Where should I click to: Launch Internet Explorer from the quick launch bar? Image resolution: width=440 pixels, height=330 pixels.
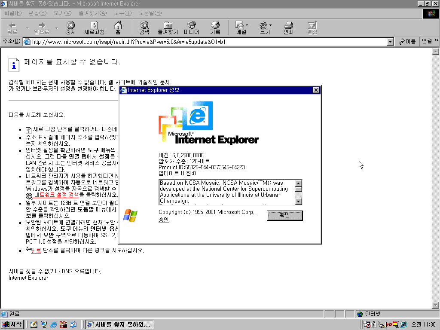pos(54,324)
